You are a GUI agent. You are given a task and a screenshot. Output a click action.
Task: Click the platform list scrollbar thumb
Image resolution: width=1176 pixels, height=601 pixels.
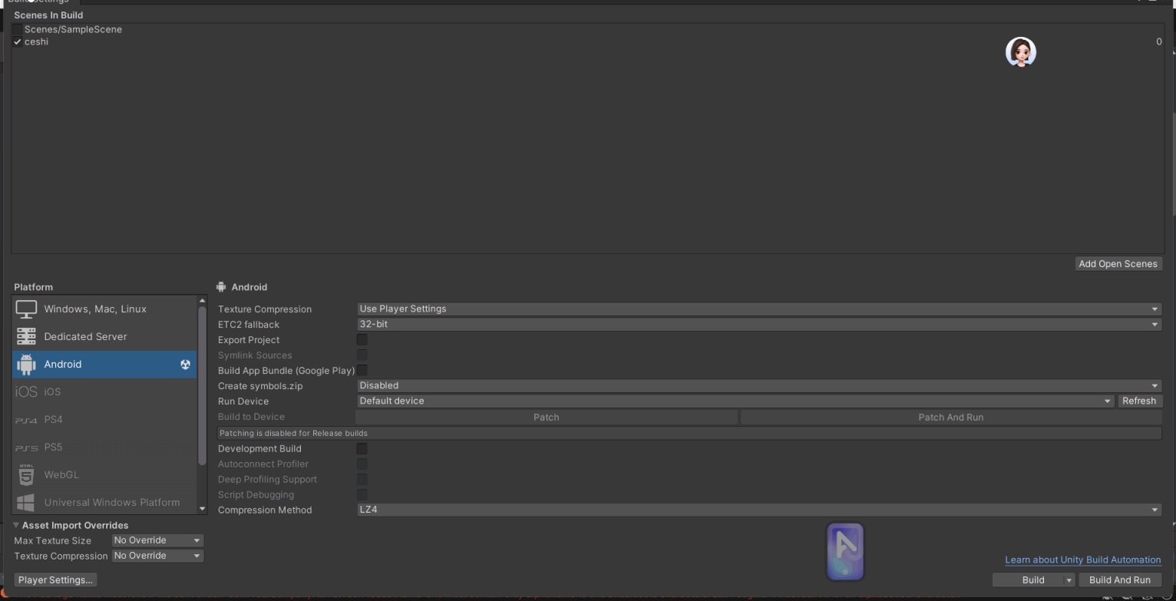pyautogui.click(x=203, y=386)
